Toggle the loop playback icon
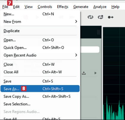 [x=90, y=17]
